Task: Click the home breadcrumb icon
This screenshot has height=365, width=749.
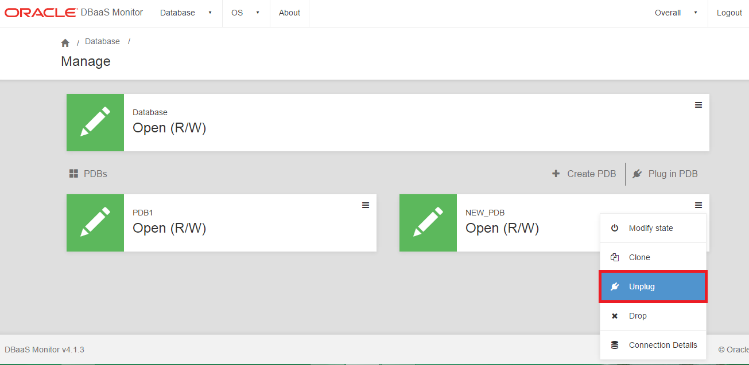Action: point(65,43)
